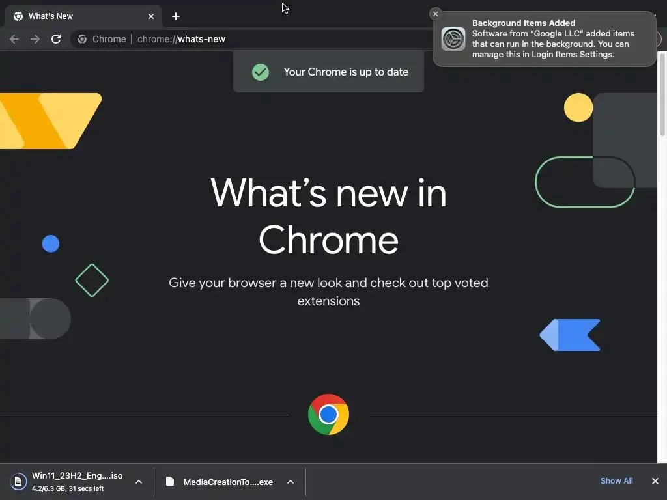Click the '4.2/6.3 GB, 31 secs left' status
Screen dimensions: 667x500
[x=68, y=488]
